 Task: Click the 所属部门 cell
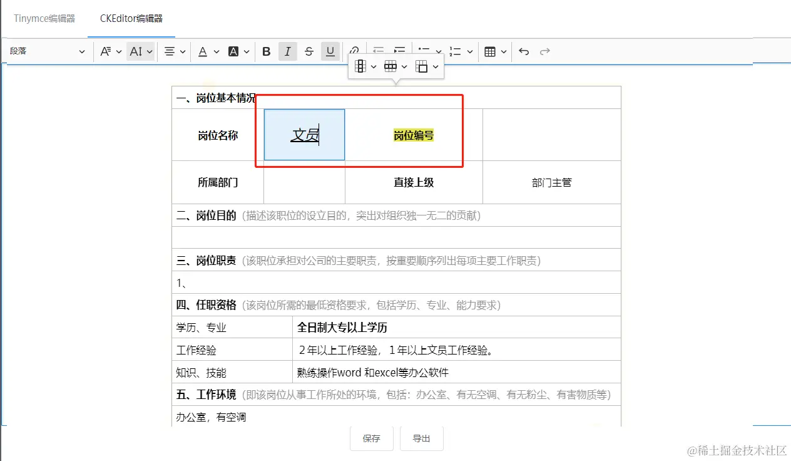pos(218,182)
